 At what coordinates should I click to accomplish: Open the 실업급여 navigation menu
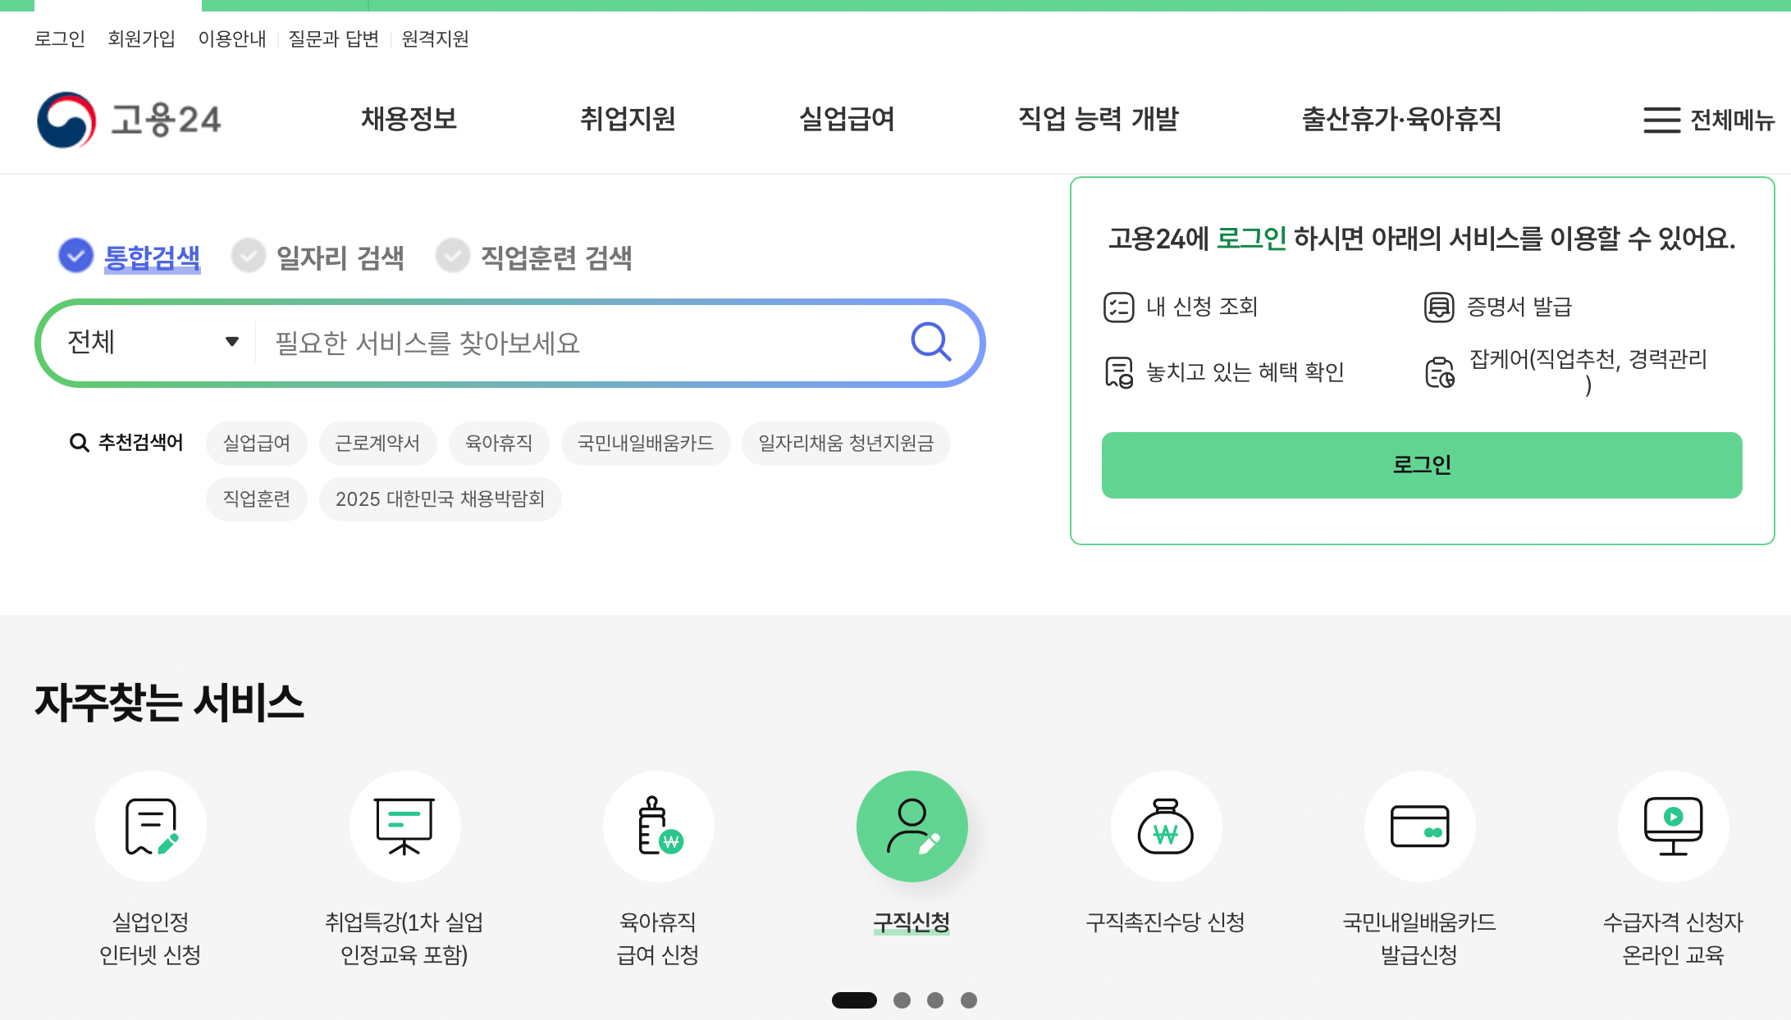[x=846, y=120]
